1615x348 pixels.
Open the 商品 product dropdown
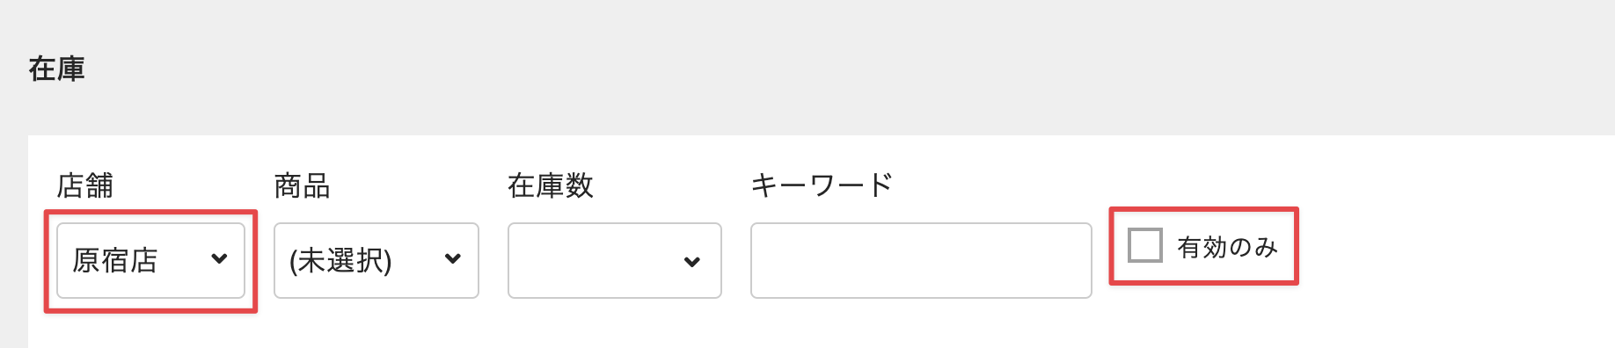(376, 260)
